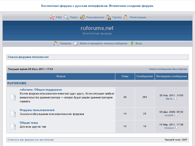Click the Сообщения column header
195x146 pixels.
(x=145, y=76)
